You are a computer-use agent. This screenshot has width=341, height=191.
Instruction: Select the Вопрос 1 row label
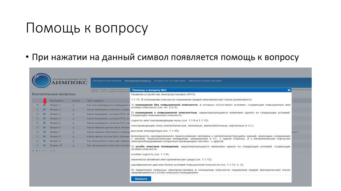(56, 105)
